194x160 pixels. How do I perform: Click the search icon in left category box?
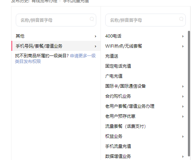pos(92,19)
